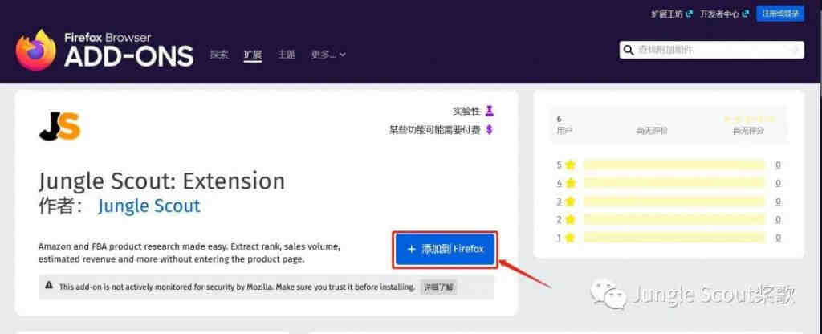Click the 实验性 label
The width and height of the screenshot is (822, 334).
pos(466,111)
